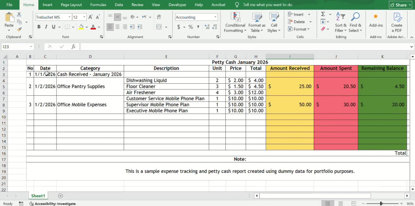Toggle Italic formatting
The image size is (415, 206).
[46, 27]
